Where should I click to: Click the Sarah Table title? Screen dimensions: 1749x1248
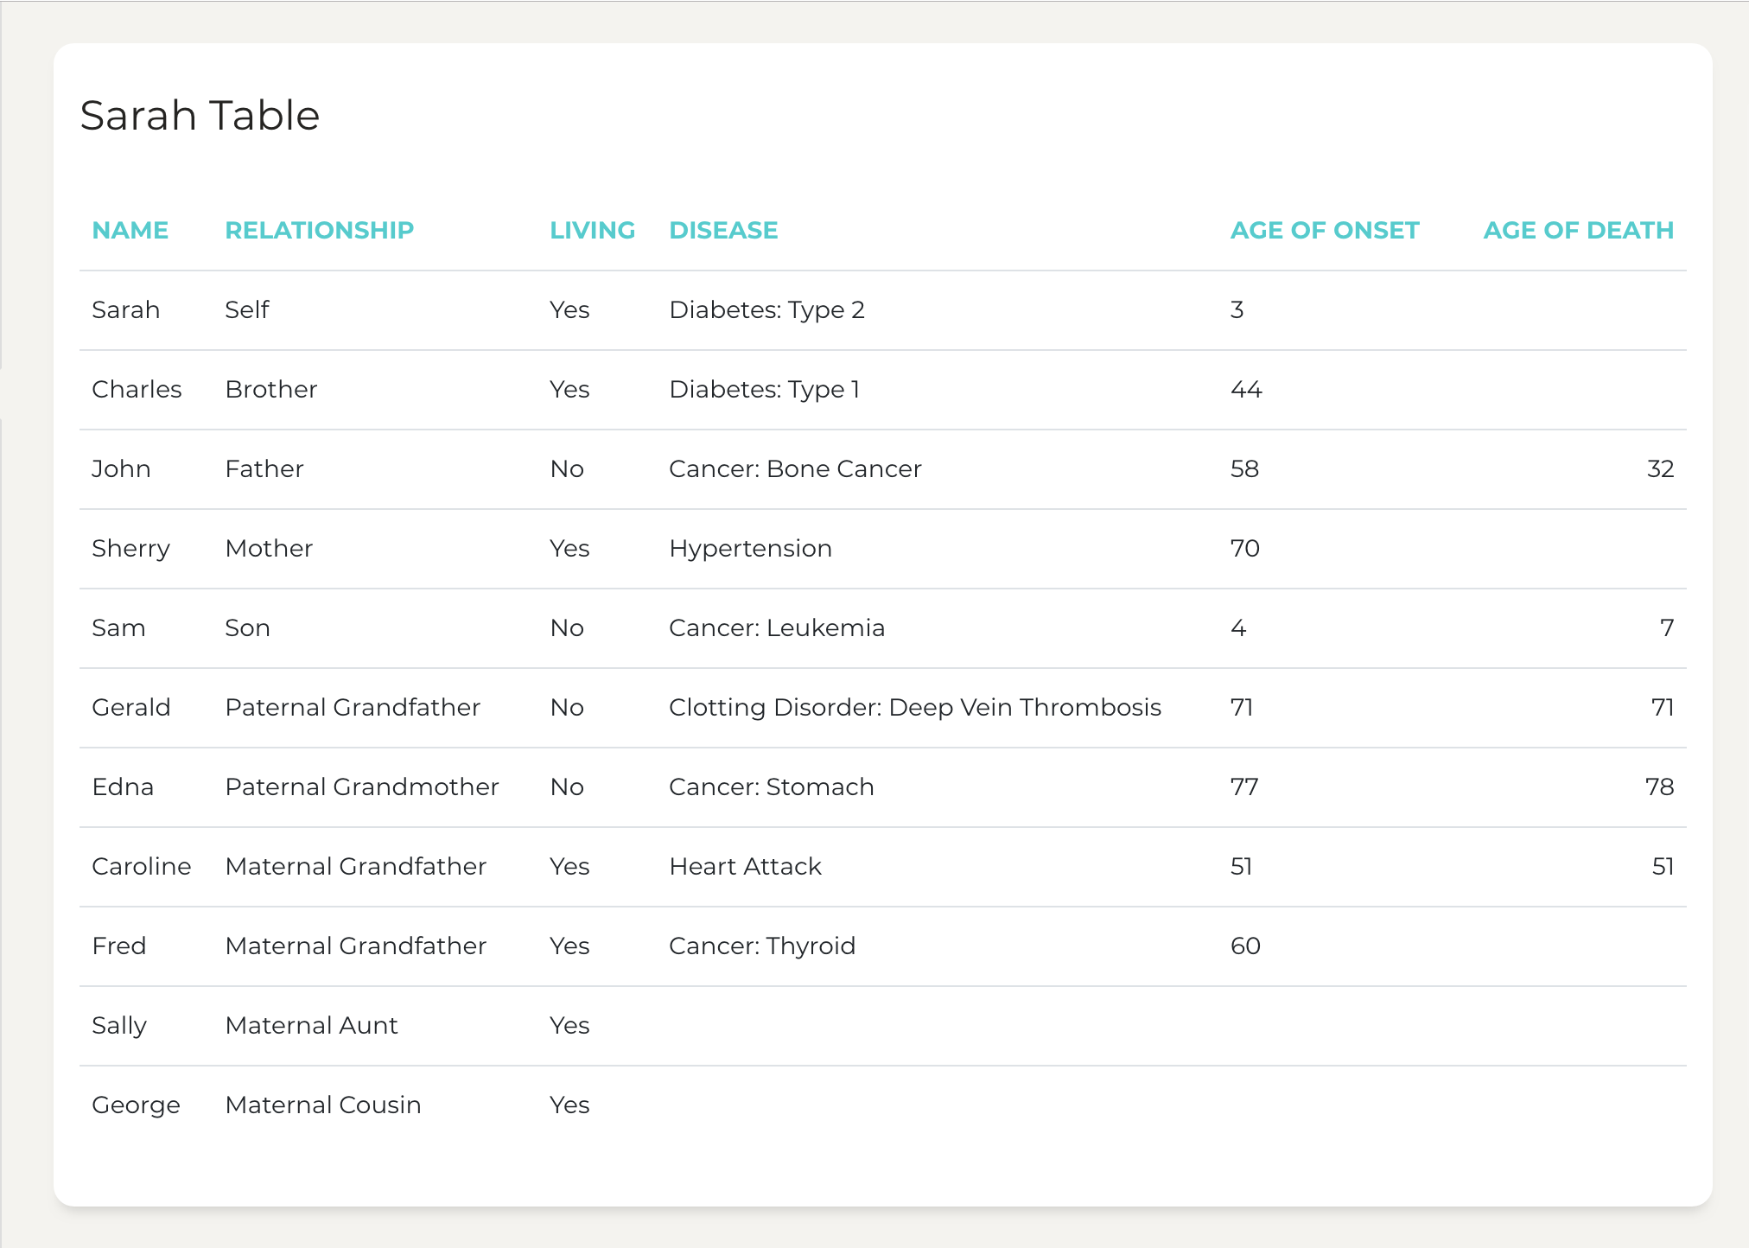pos(200,115)
